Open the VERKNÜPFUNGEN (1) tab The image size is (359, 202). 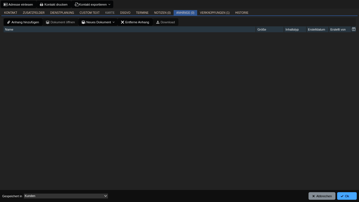[215, 13]
